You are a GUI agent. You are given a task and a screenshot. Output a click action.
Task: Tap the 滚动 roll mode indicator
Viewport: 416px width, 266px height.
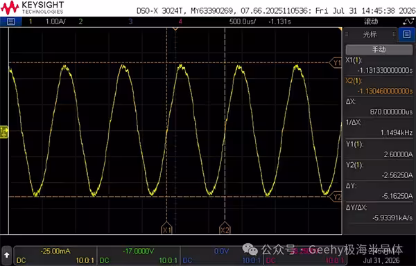click(x=371, y=21)
